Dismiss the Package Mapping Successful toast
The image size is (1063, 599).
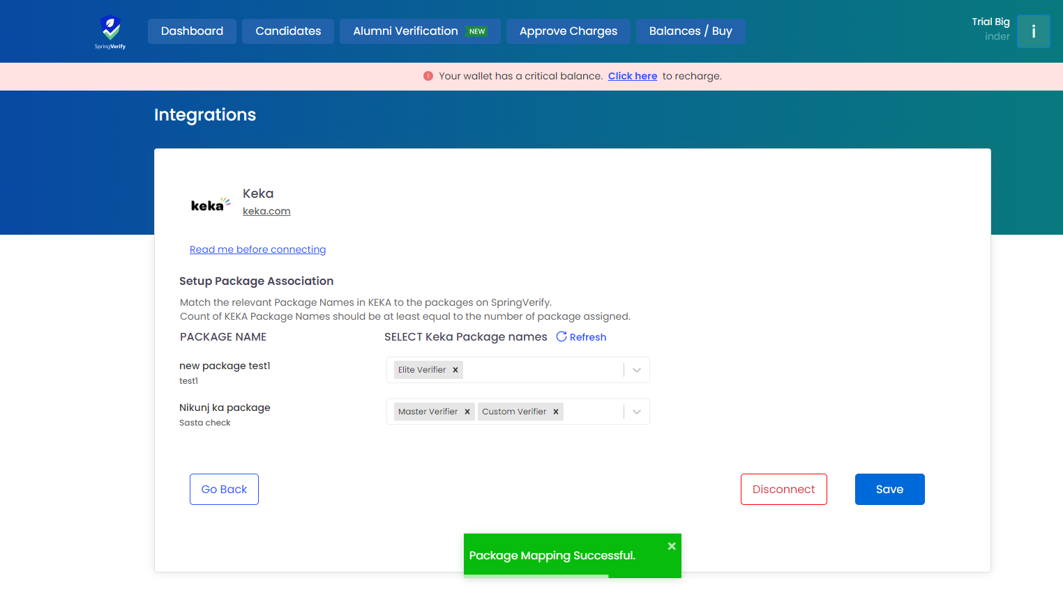672,546
